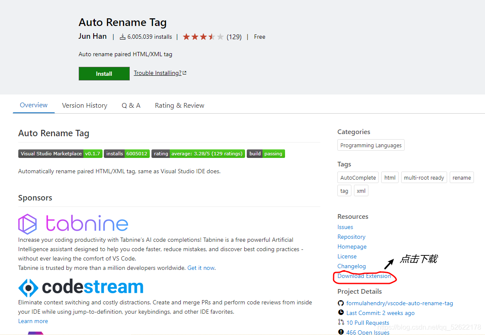The width and height of the screenshot is (485, 335).
Task: Click the Visual Studio Marketplace v0.1.7 badge
Action: pyautogui.click(x=60, y=154)
